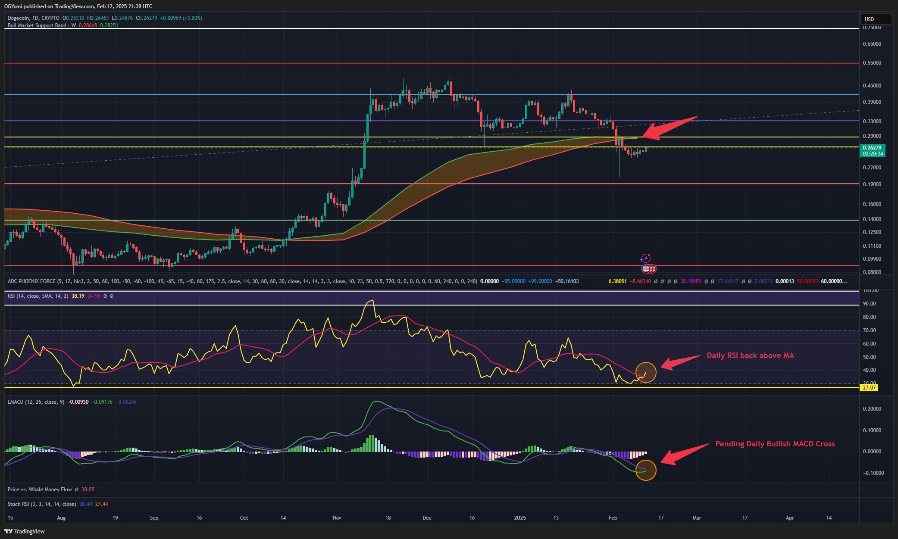The height and width of the screenshot is (539, 898).
Task: Expand the collapsed Stoch RSI pane
Action: click(41, 504)
